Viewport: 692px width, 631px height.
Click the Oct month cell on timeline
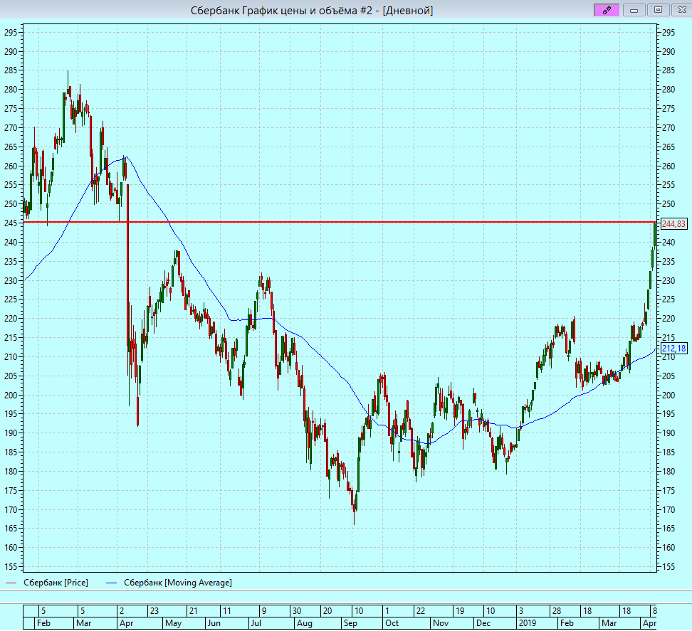pos(407,623)
